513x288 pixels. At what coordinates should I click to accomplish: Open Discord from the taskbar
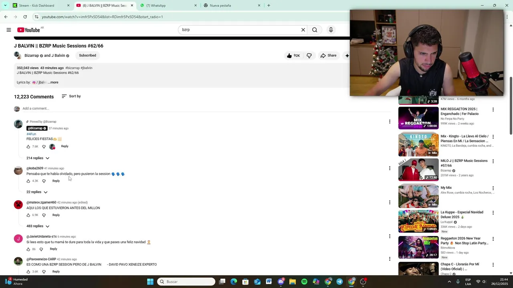[281, 282]
